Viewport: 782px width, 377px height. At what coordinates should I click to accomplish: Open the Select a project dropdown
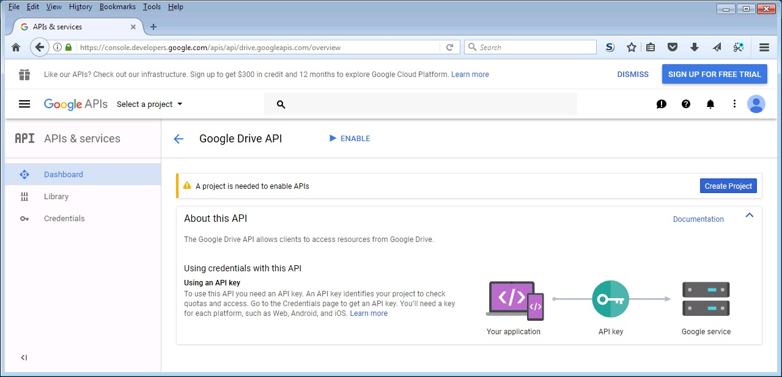(150, 104)
